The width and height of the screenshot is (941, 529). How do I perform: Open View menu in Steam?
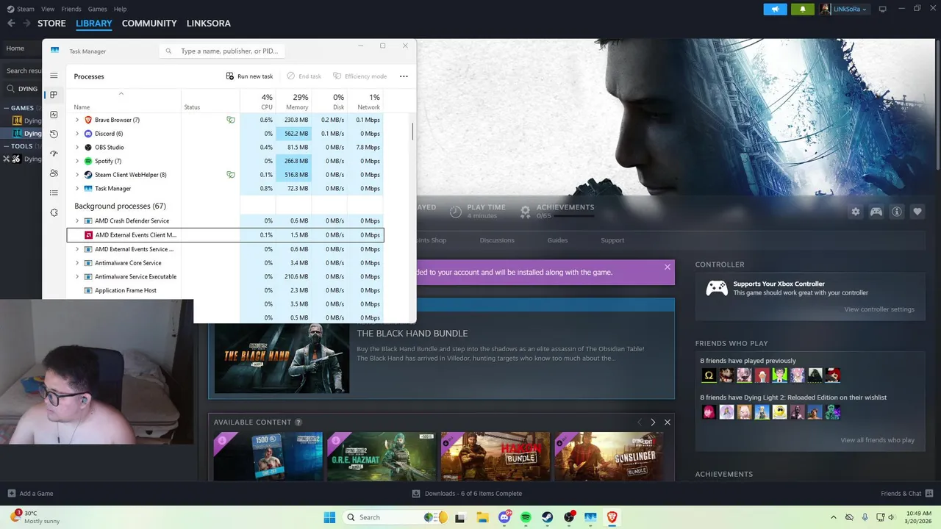click(48, 9)
